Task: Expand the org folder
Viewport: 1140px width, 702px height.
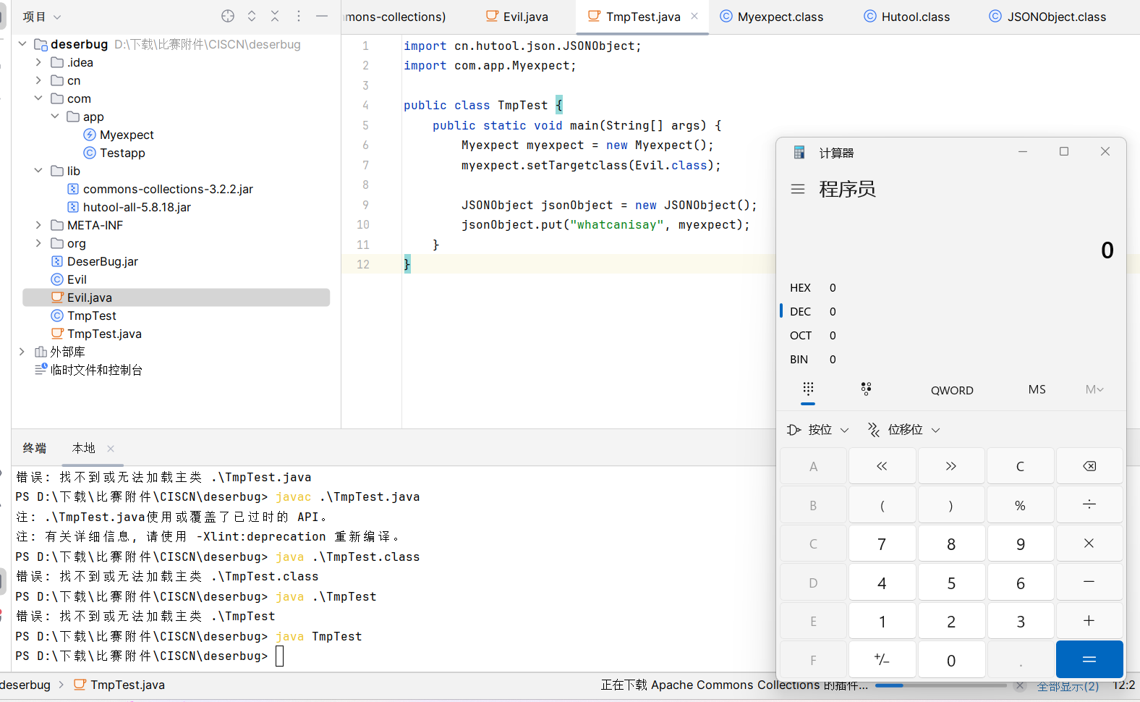Action: pyautogui.click(x=38, y=243)
